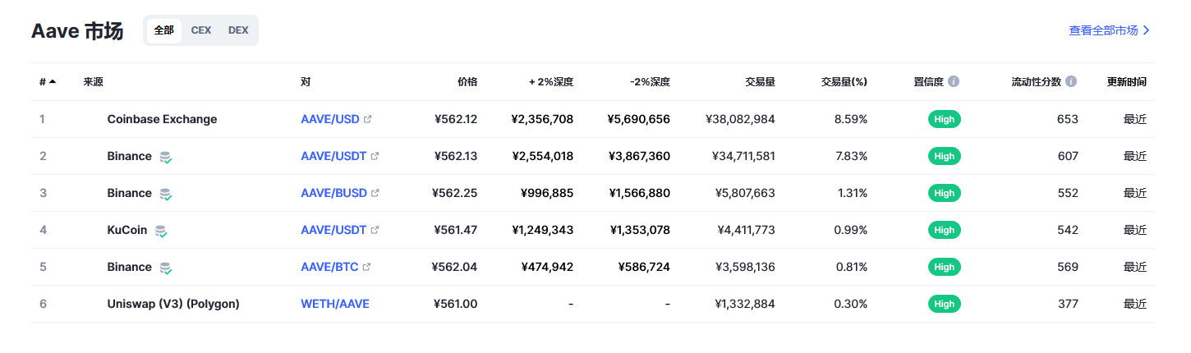Image resolution: width=1191 pixels, height=353 pixels.
Task: Sort by 交易量(%) column header
Action: click(x=844, y=82)
